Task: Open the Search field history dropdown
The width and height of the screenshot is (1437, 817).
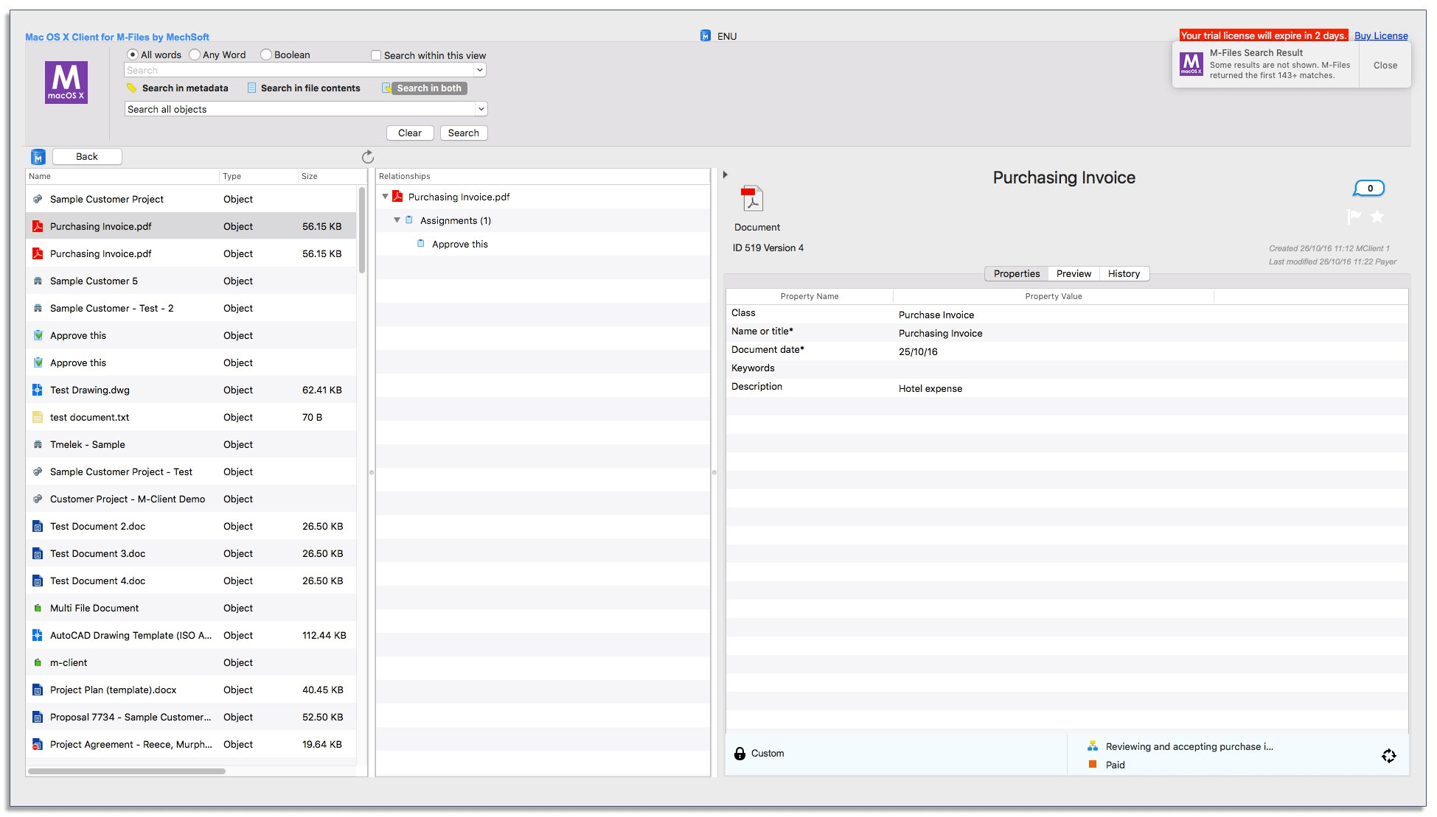Action: click(x=480, y=70)
